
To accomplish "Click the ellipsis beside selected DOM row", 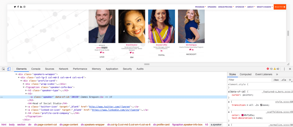I will [x=2, y=97].
